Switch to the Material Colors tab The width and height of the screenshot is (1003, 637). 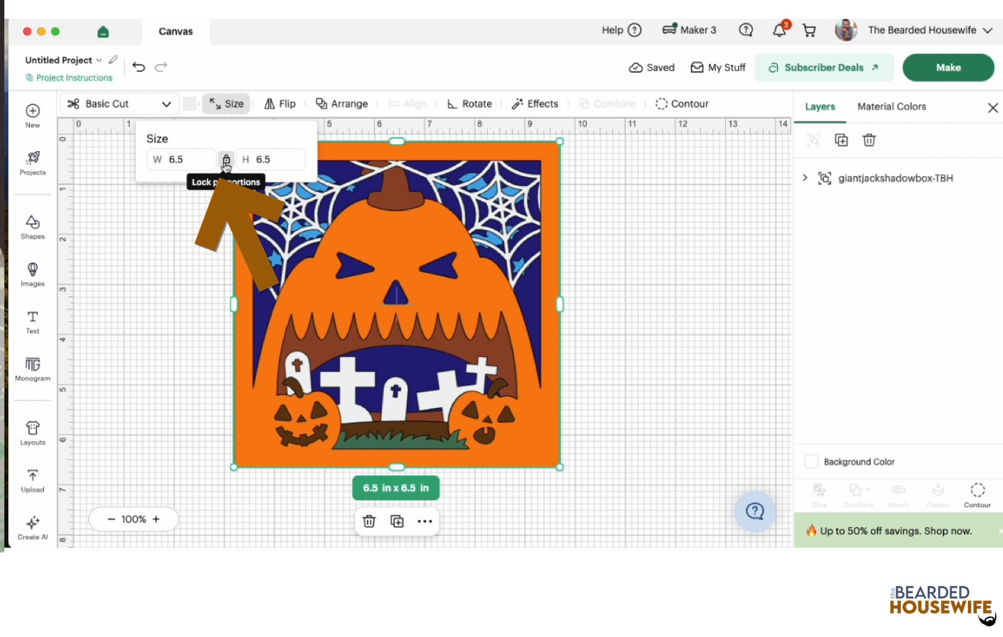(x=891, y=106)
